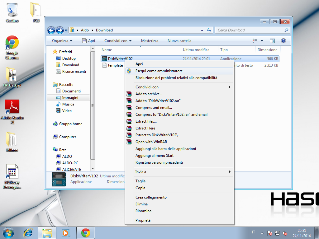Go back with Explorer's Back arrow
Screen dimensions: 319x239
click(x=51, y=30)
